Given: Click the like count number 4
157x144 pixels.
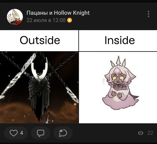Looking at the screenshot, I should coord(22,133).
